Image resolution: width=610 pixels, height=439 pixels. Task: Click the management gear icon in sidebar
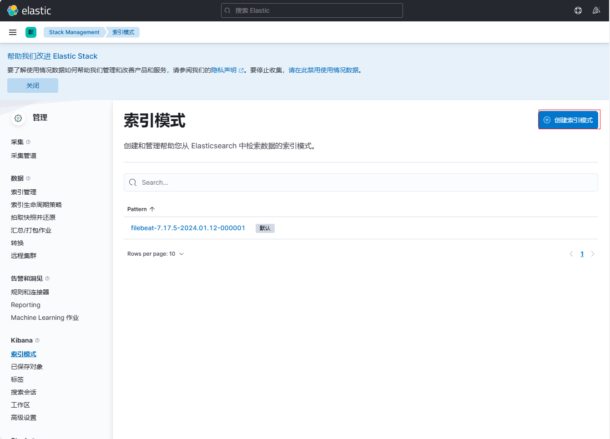pyautogui.click(x=18, y=118)
